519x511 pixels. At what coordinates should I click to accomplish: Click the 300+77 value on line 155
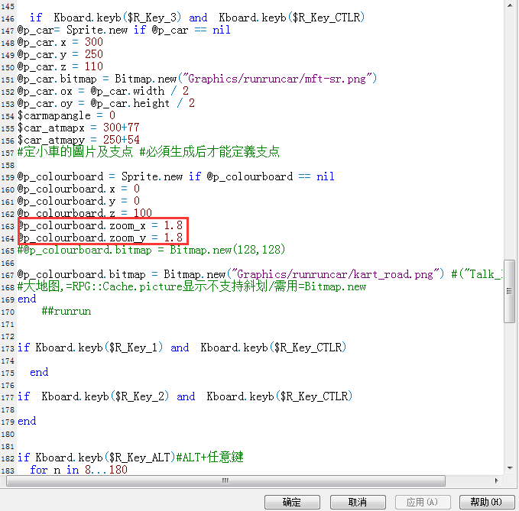(121, 128)
